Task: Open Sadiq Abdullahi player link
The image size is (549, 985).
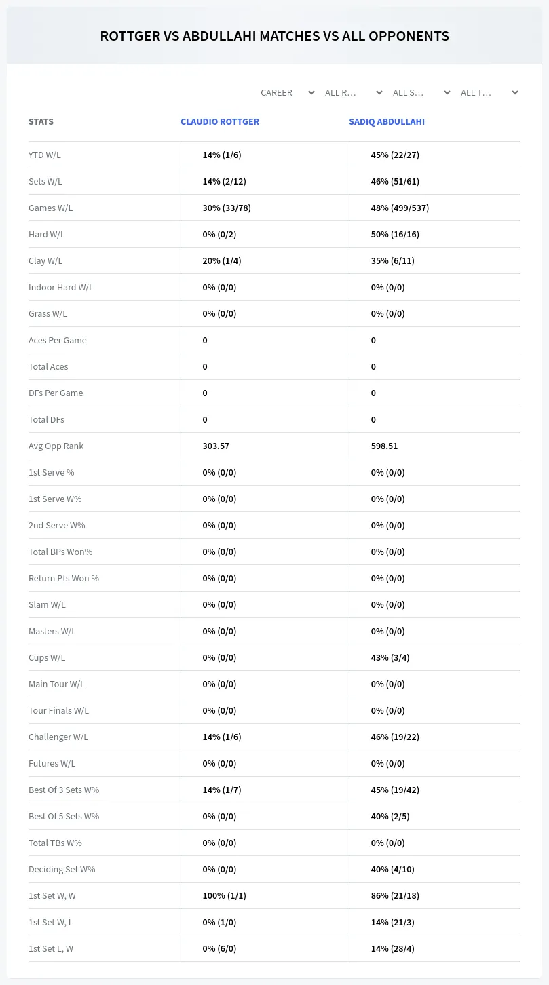Action: pyautogui.click(x=387, y=122)
